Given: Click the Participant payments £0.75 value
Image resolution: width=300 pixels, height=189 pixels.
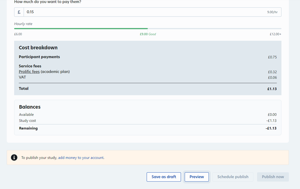Looking at the screenshot, I should (x=272, y=57).
